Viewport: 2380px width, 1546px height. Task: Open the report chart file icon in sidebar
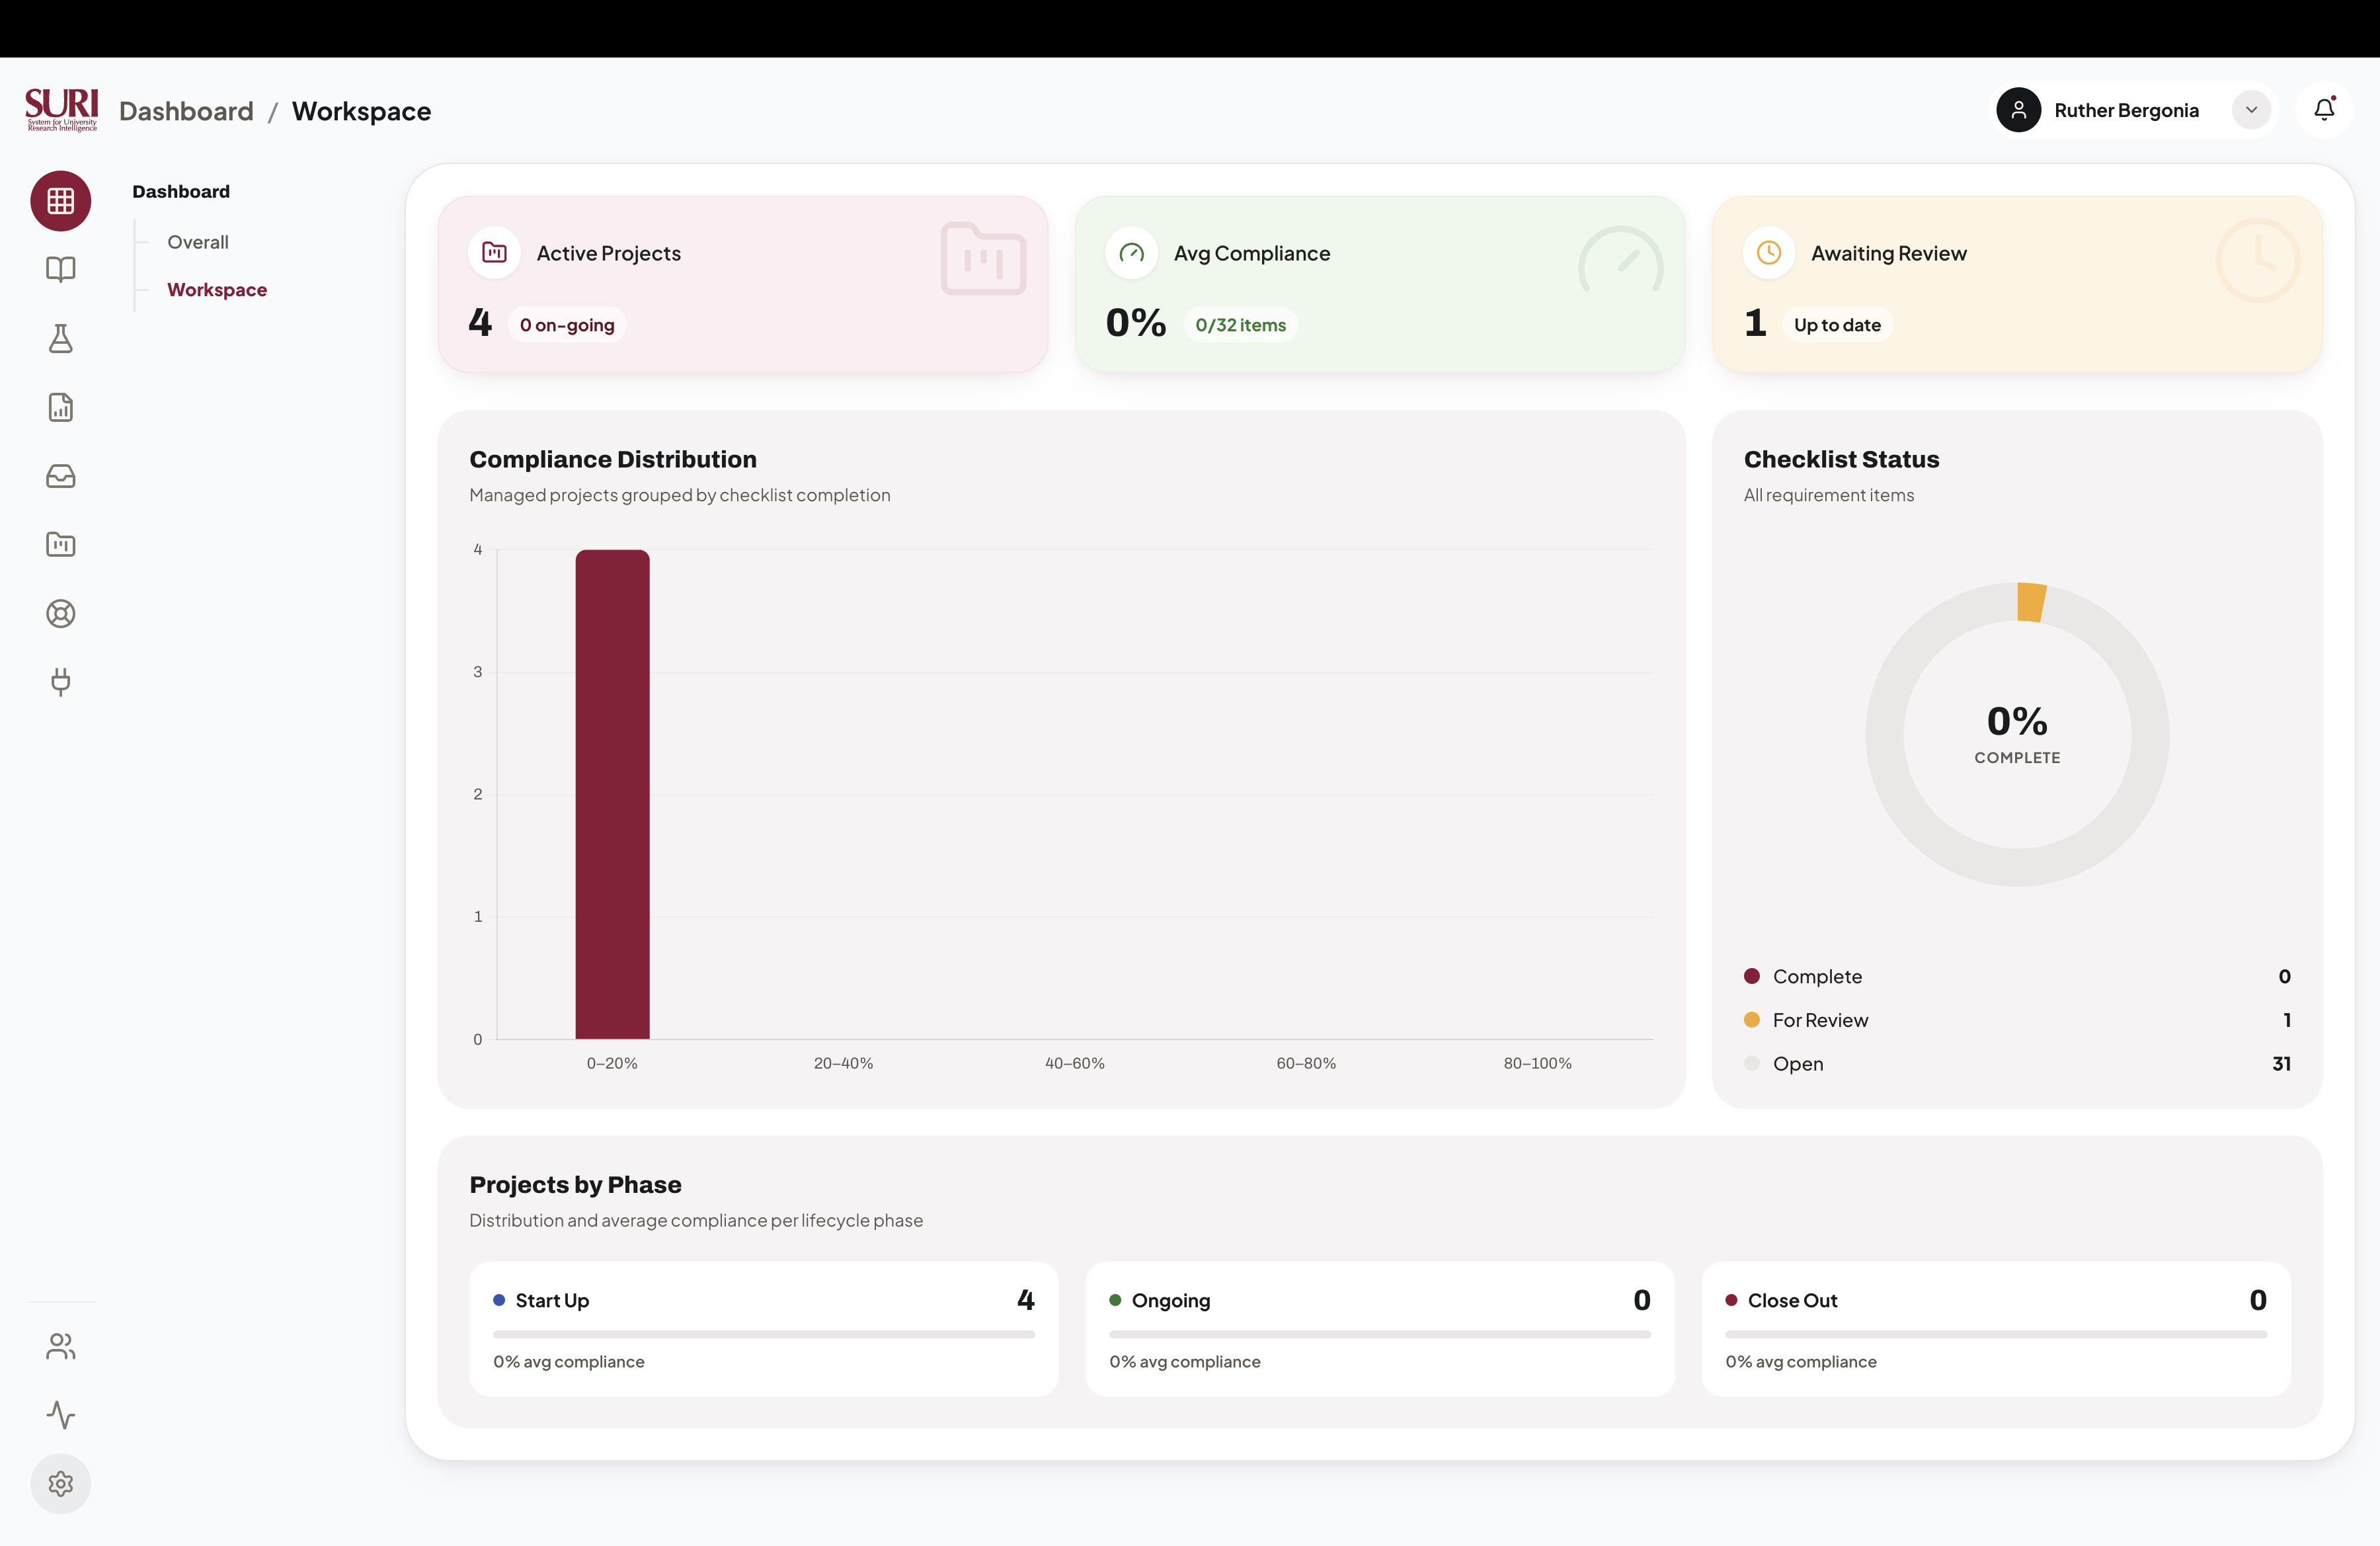pos(61,407)
